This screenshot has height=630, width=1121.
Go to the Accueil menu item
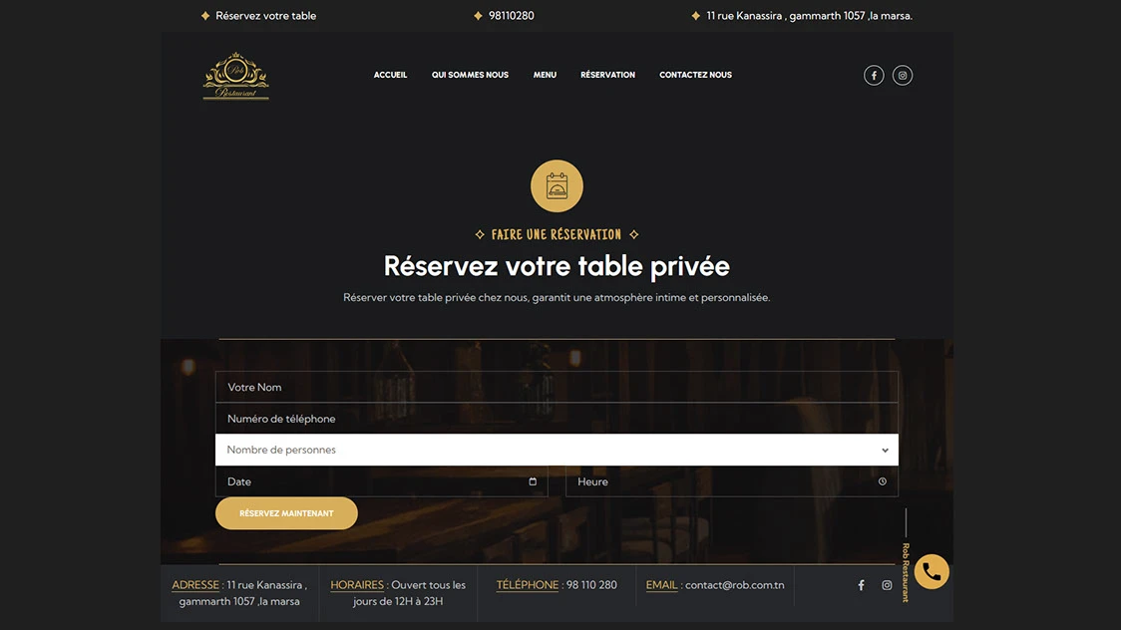coord(390,75)
